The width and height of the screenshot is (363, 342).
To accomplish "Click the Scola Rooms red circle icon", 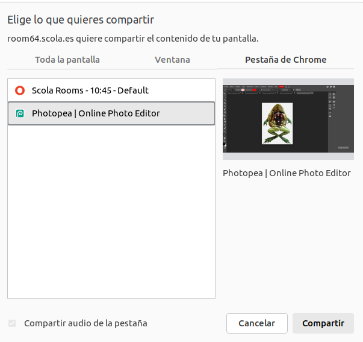I will (x=20, y=90).
